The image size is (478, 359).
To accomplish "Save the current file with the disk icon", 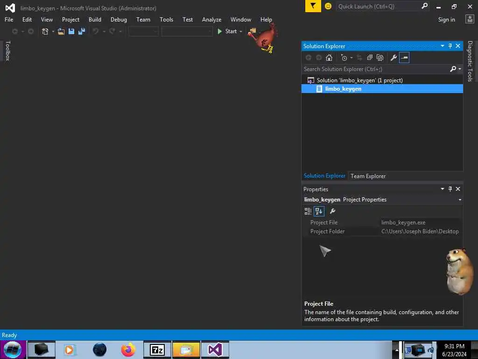I will (x=71, y=31).
